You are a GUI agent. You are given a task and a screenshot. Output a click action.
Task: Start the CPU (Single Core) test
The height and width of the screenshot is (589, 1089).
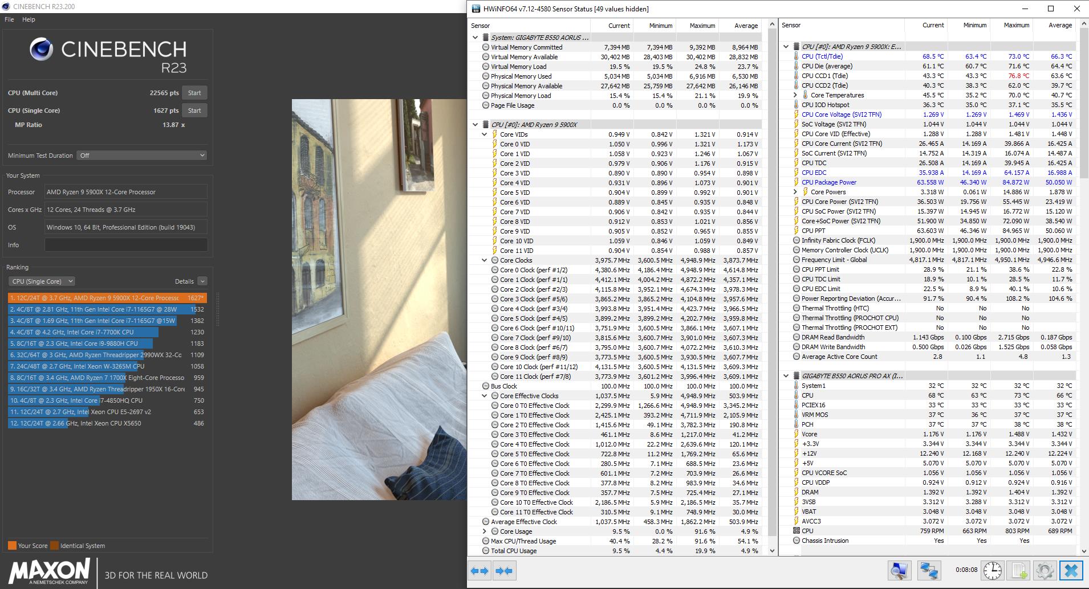tap(194, 111)
